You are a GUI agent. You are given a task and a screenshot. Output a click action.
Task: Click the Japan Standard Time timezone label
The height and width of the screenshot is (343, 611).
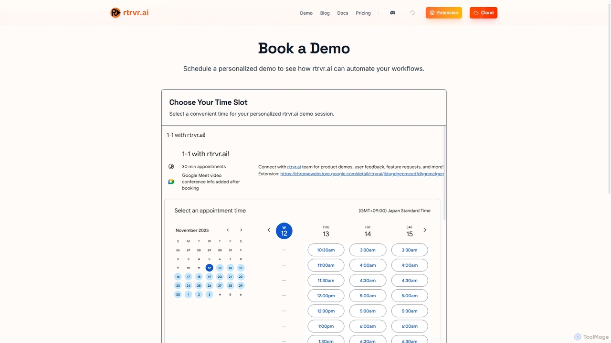point(395,211)
